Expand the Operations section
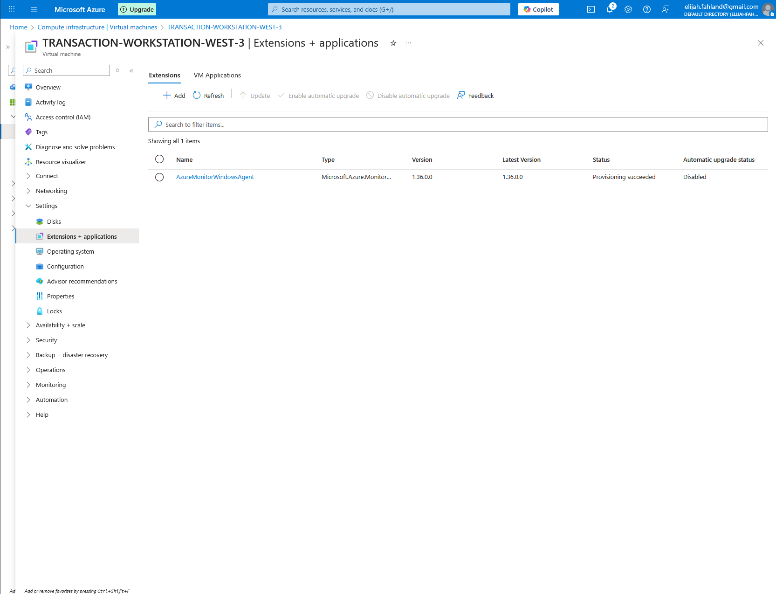 (x=28, y=370)
